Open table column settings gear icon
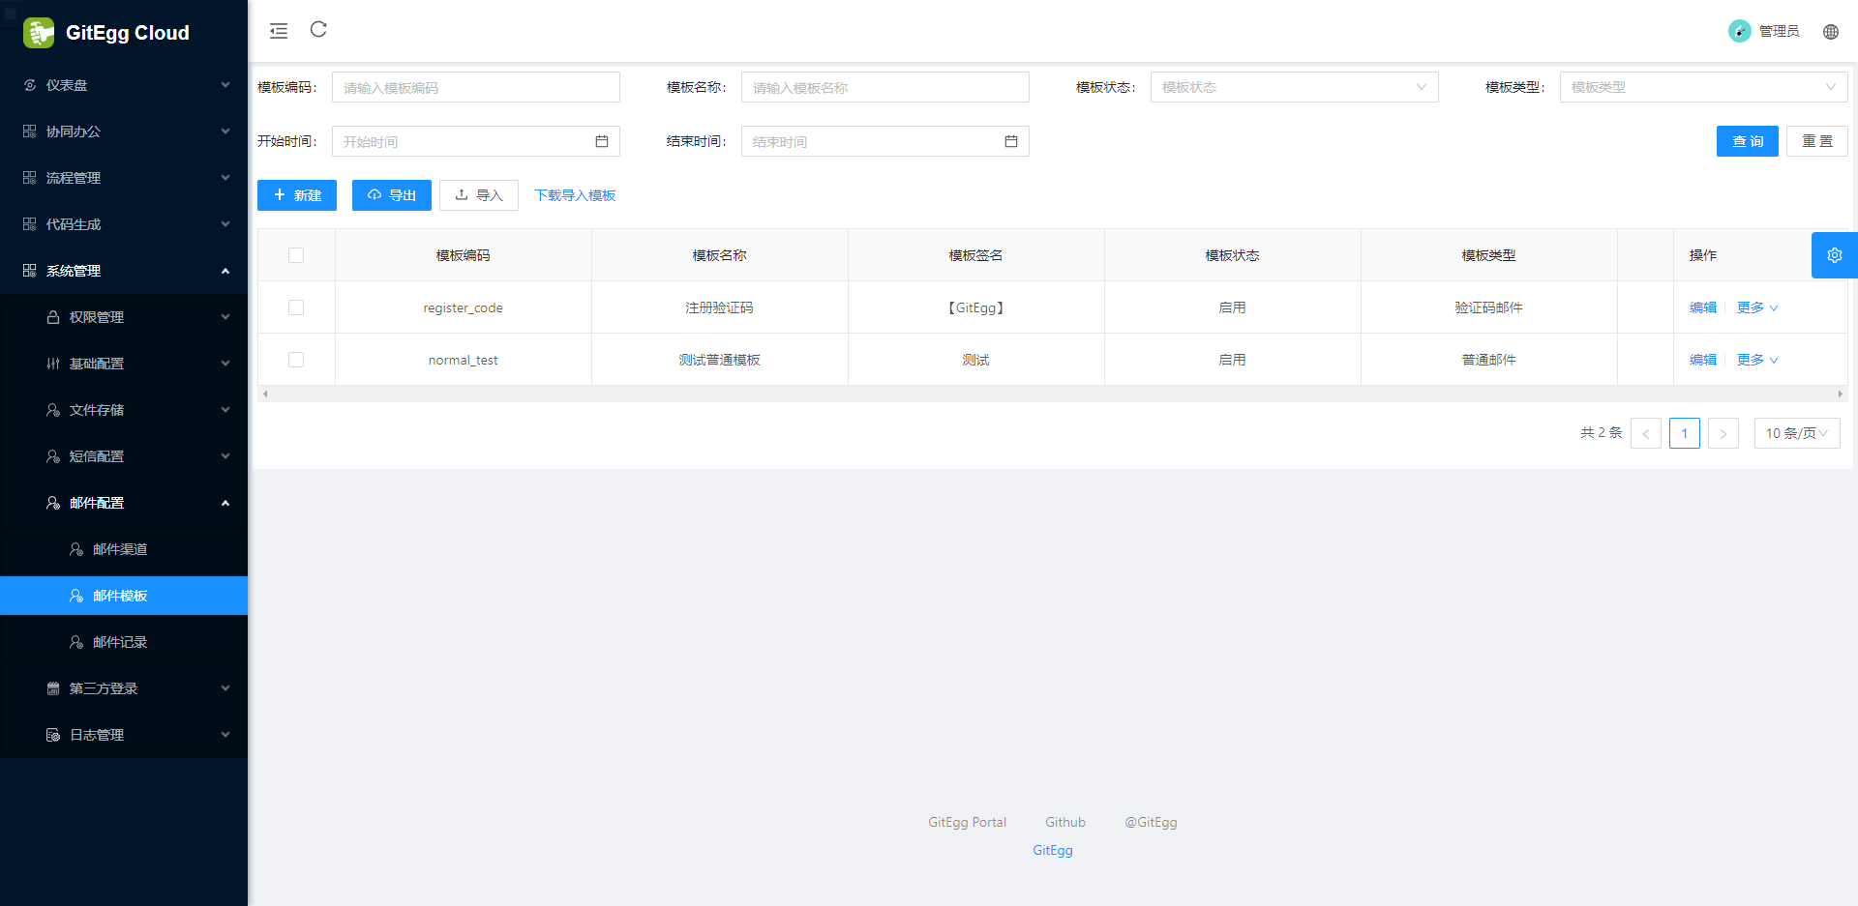The height and width of the screenshot is (906, 1858). click(1835, 254)
